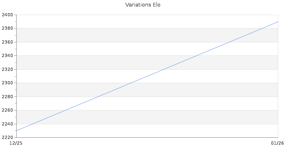Click the 2240 y-axis label
286x163 pixels.
click(7, 124)
